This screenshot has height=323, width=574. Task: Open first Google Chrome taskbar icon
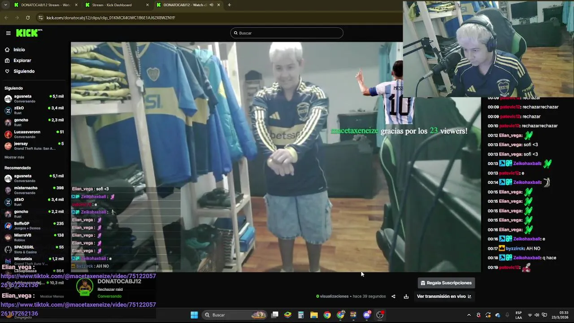coord(327,315)
